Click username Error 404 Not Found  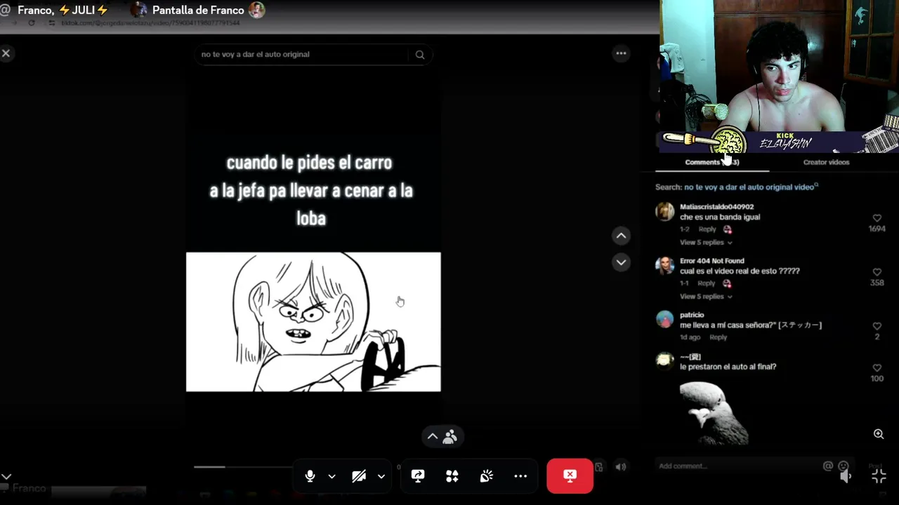pos(711,261)
